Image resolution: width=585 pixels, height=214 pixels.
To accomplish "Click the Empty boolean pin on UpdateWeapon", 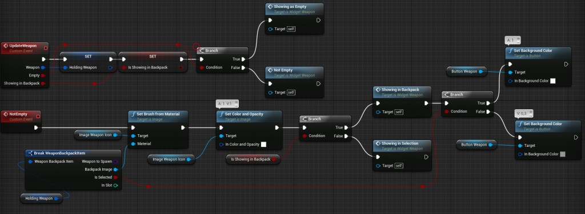I will click(43, 76).
